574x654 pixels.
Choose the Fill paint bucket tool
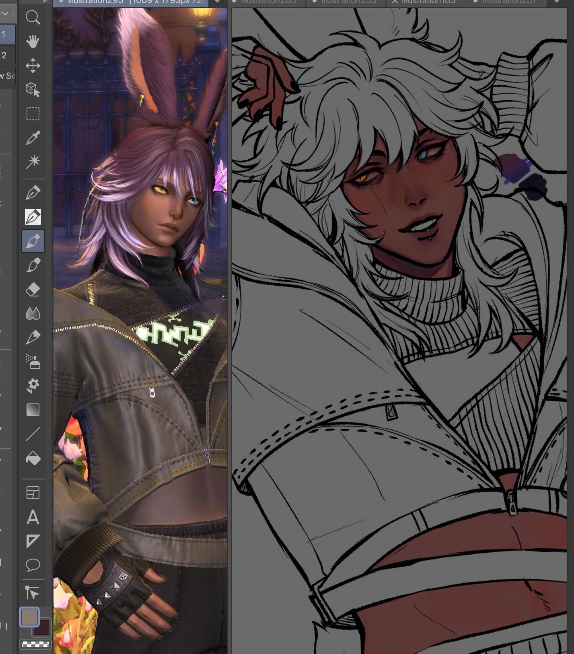pyautogui.click(x=33, y=459)
